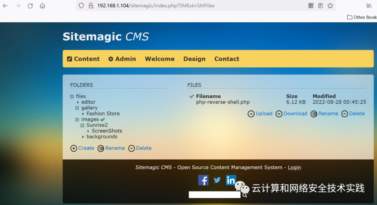Reload the page with refresh icon
Screen dimensions: 377x205
pyautogui.click(x=30, y=6)
